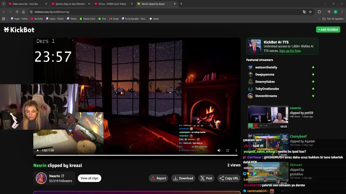The height and width of the screenshot is (194, 346).
Task: View site information icon
Action: pos(31,12)
